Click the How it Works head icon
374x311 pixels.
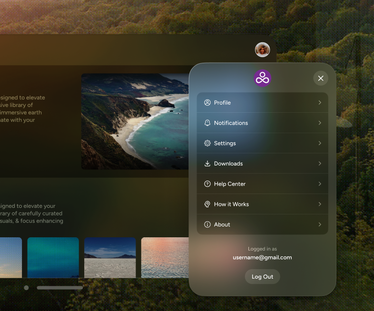pyautogui.click(x=207, y=204)
